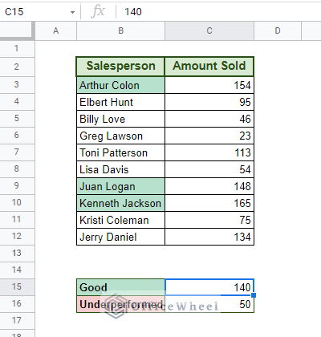Click the Salesperson header cell
Viewport: 321px width, 337px height.
[120, 67]
